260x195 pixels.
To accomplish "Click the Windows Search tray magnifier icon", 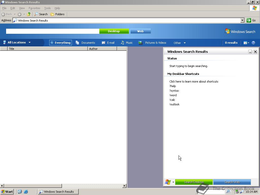I will coord(242,192).
